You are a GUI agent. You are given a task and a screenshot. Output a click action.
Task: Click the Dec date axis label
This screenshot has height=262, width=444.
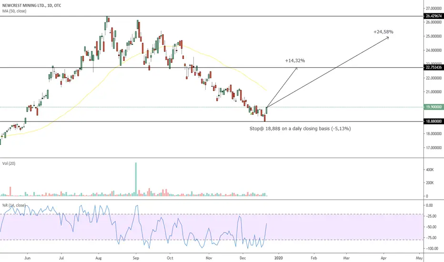242,258
